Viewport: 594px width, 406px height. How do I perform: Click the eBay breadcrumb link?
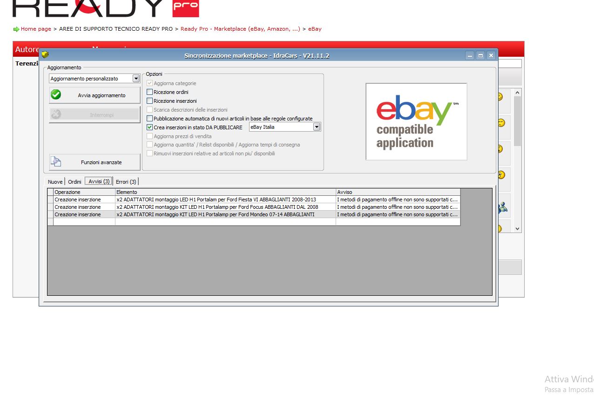315,29
